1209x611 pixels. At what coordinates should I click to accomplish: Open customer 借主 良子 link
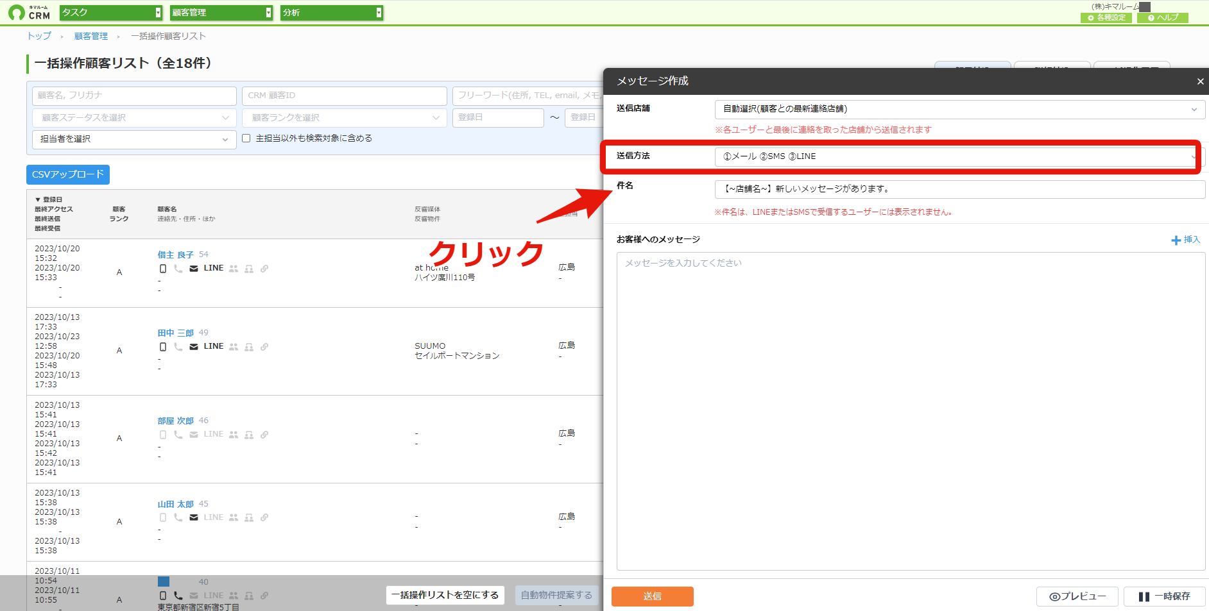pos(176,255)
